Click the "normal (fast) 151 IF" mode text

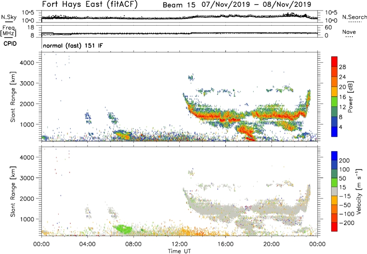click(x=73, y=45)
